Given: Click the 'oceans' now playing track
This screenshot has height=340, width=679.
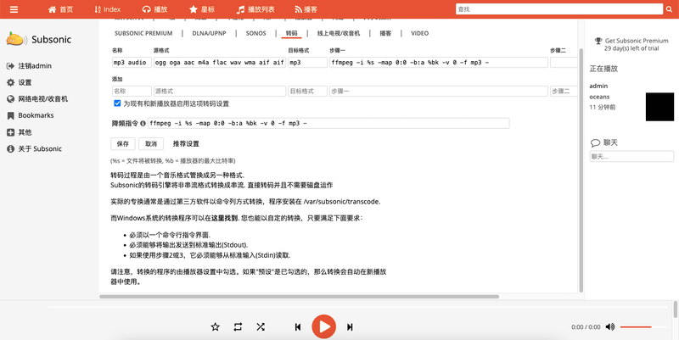Looking at the screenshot, I should click(x=599, y=97).
